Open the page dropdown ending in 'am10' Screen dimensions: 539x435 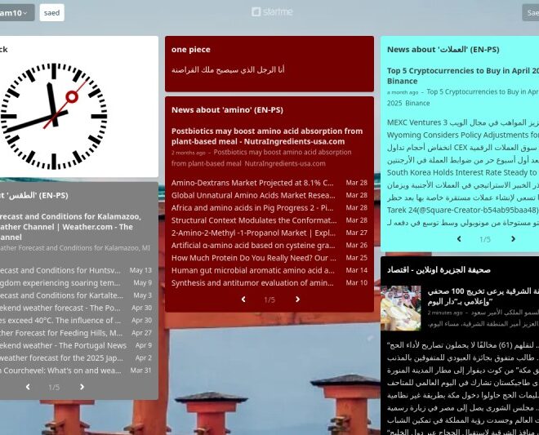pos(16,13)
